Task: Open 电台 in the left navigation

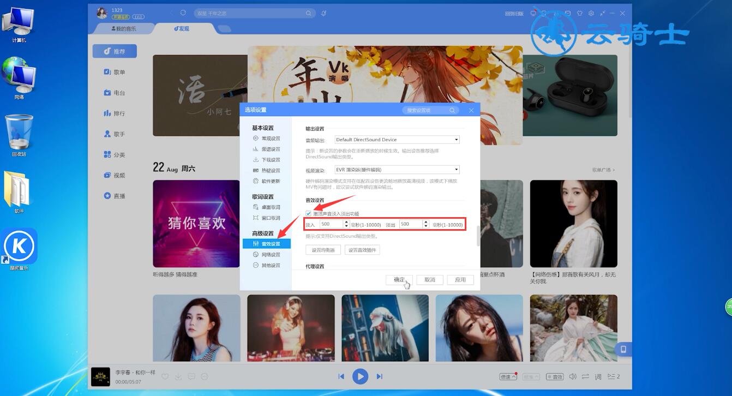Action: [x=115, y=93]
